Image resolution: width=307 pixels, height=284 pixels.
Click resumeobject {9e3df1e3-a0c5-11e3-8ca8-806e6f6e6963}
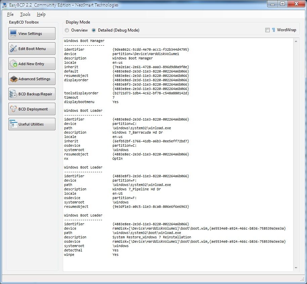151,207
